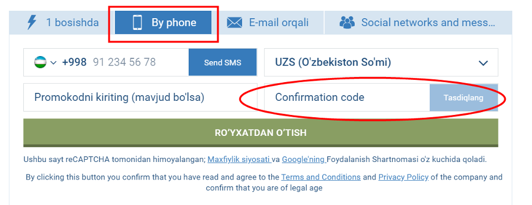
Task: Click the envelope icon for e-mail registration
Action: coord(234,23)
